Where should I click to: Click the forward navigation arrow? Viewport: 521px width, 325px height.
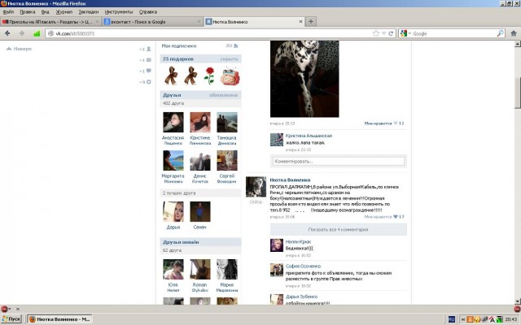pyautogui.click(x=22, y=33)
